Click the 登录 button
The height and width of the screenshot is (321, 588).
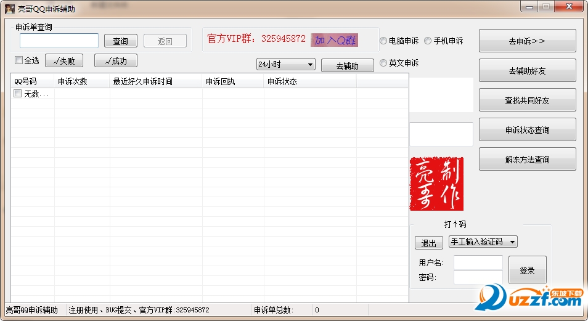[527, 270]
